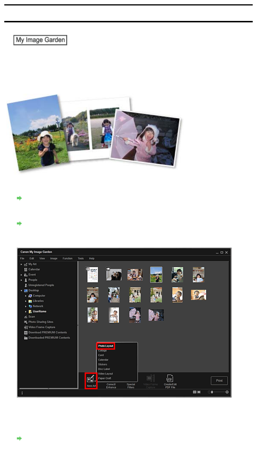Expand the Libraries tree node arrow
This screenshot has width=257, height=450.
(26, 301)
